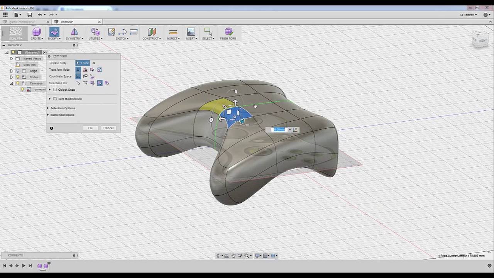This screenshot has width=494, height=278.
Task: Select Translation transform mode icon
Action: (85, 70)
